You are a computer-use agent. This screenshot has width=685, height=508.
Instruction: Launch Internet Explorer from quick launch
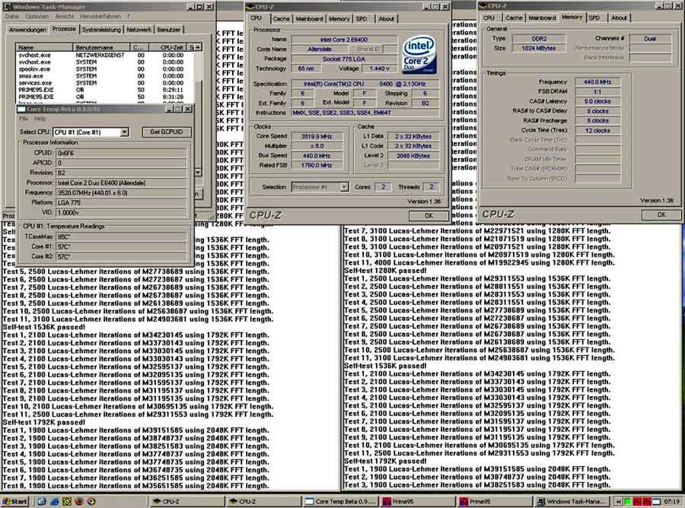55,501
